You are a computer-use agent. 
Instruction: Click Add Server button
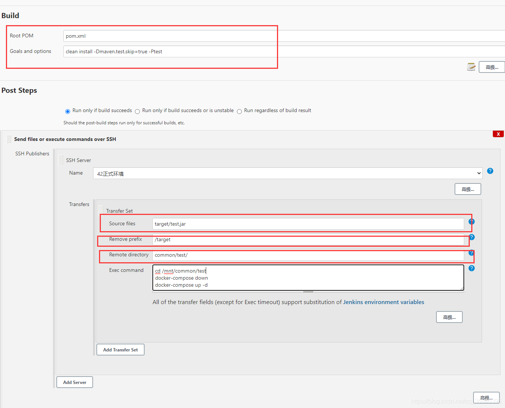[75, 382]
